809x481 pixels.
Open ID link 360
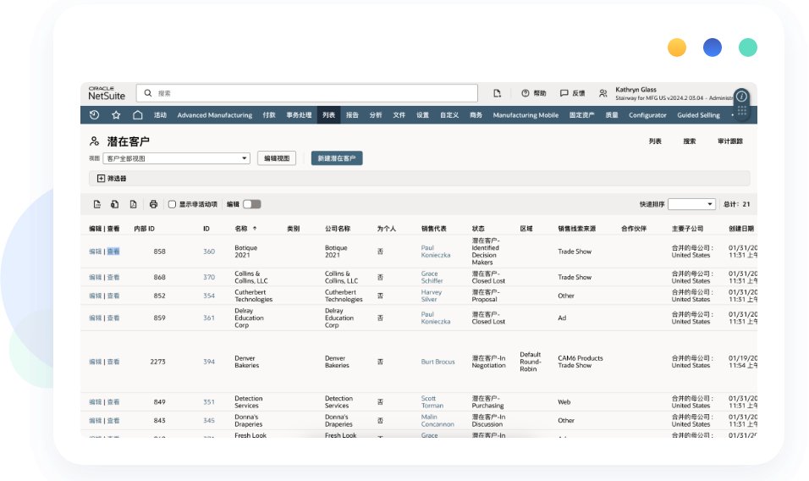point(209,252)
